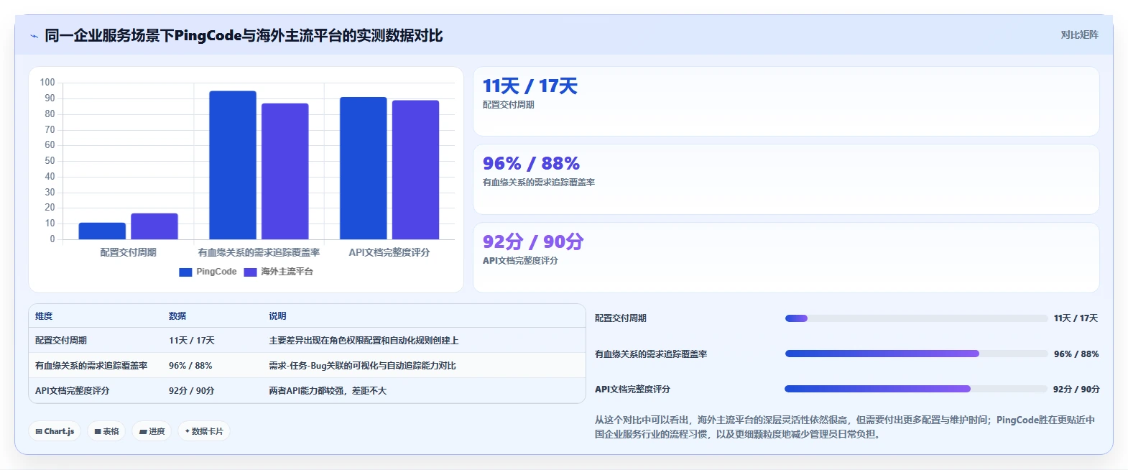The width and height of the screenshot is (1128, 470).
Task: Click progress row value 96% / 88%
Action: pos(1076,354)
